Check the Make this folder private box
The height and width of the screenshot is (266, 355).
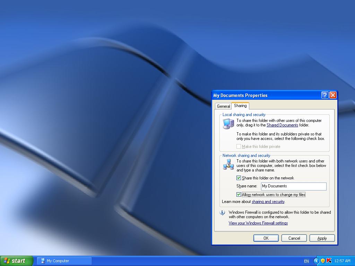point(239,147)
